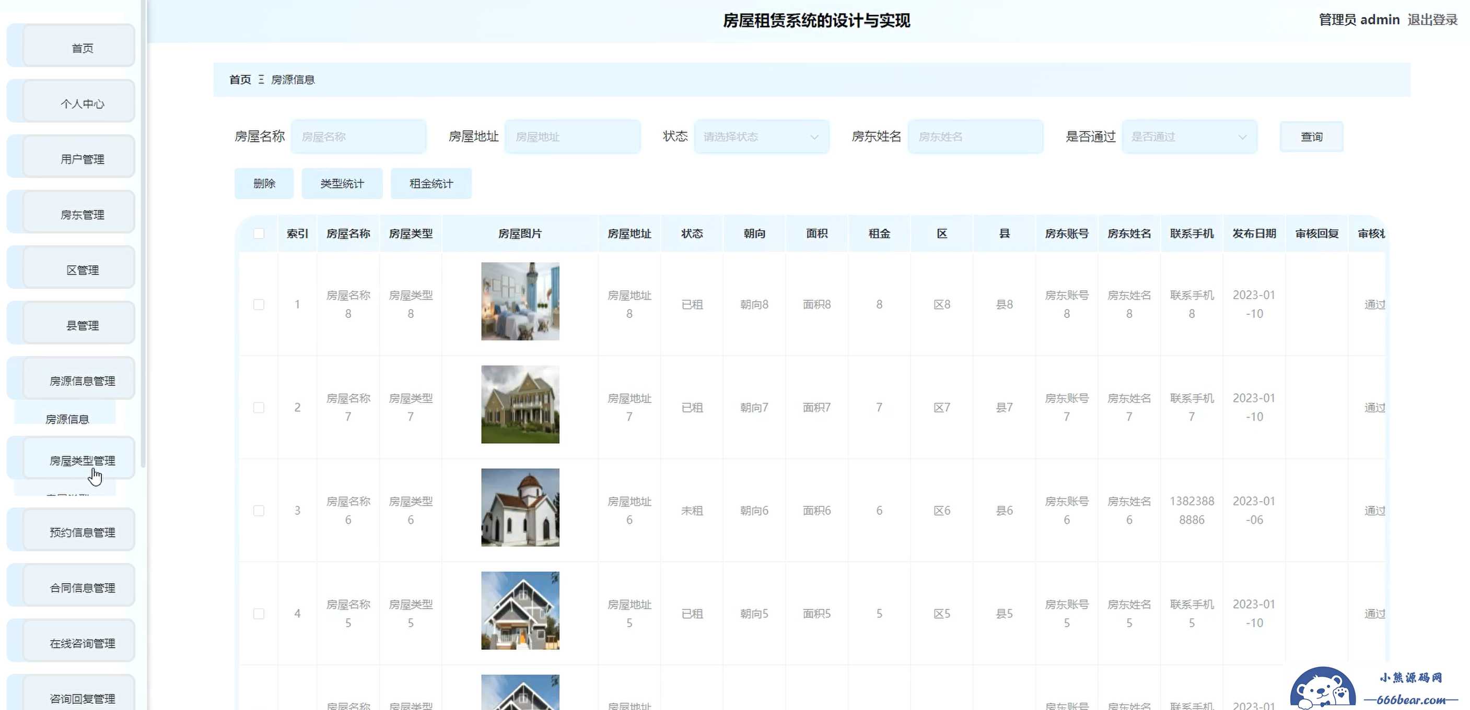
Task: Open the white church-style house photo in row 3
Action: (x=520, y=507)
